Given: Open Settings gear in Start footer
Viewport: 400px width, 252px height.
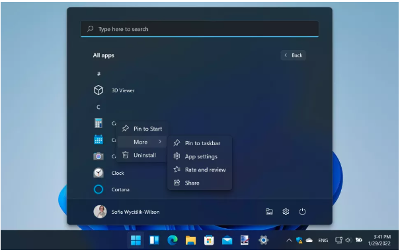Looking at the screenshot, I should [x=286, y=212].
